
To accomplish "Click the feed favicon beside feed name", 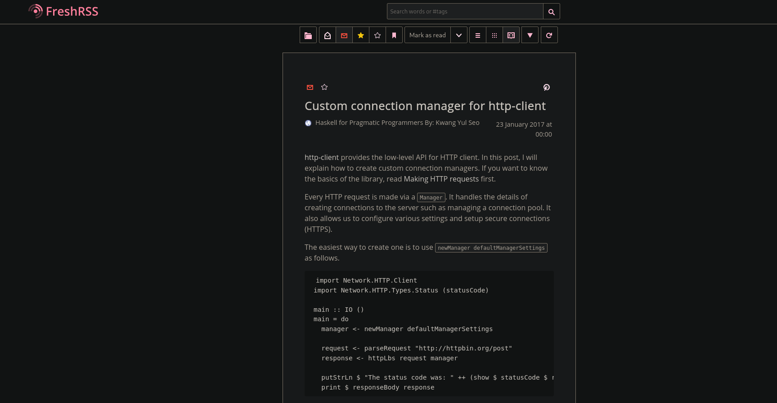I will (308, 123).
